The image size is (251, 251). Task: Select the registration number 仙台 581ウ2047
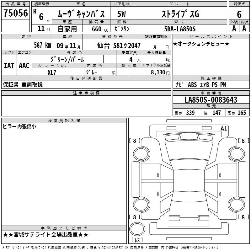(119, 45)
